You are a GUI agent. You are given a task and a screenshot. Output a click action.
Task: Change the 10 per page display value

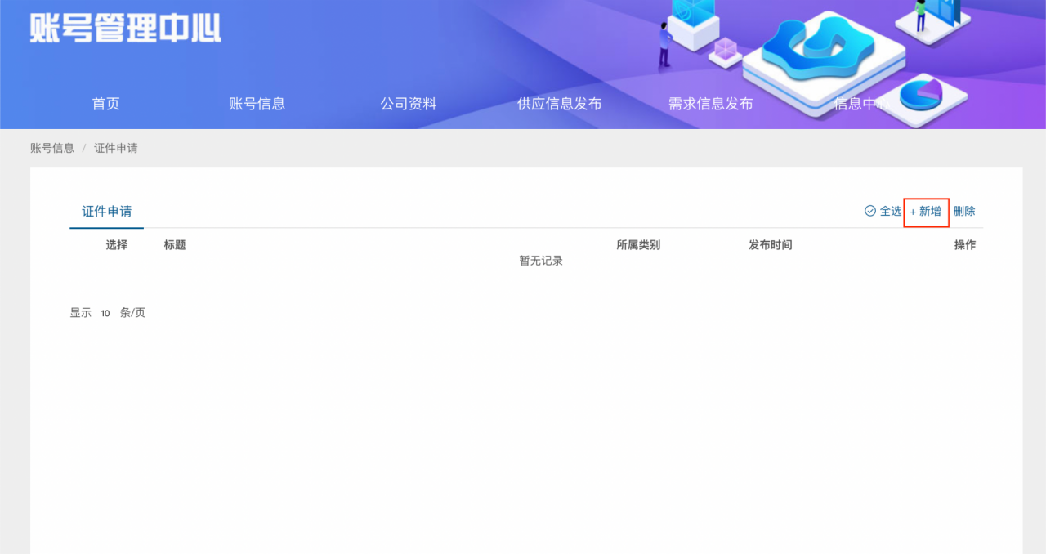[105, 313]
